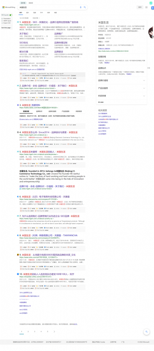
Task: Click related search 电子商务创始人 in right column
Action: click(x=103, y=122)
